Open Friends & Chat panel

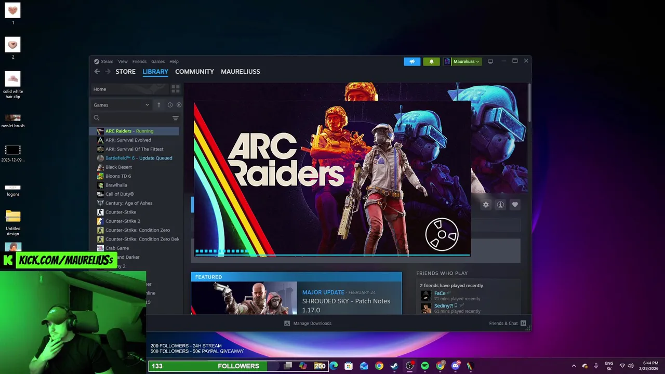click(x=508, y=323)
